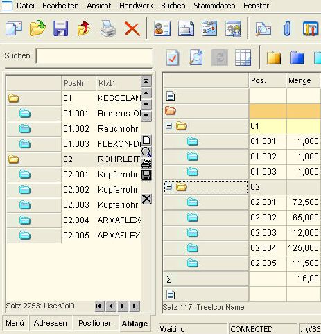Select the 02 ROHRLEIT folder row
This screenshot has width=321, height=334.
pyautogui.click(x=73, y=159)
